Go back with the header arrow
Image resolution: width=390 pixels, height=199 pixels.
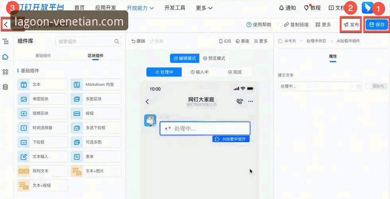[6, 25]
